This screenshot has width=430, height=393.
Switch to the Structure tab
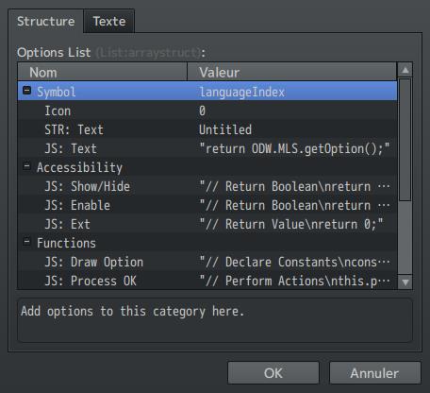(46, 22)
